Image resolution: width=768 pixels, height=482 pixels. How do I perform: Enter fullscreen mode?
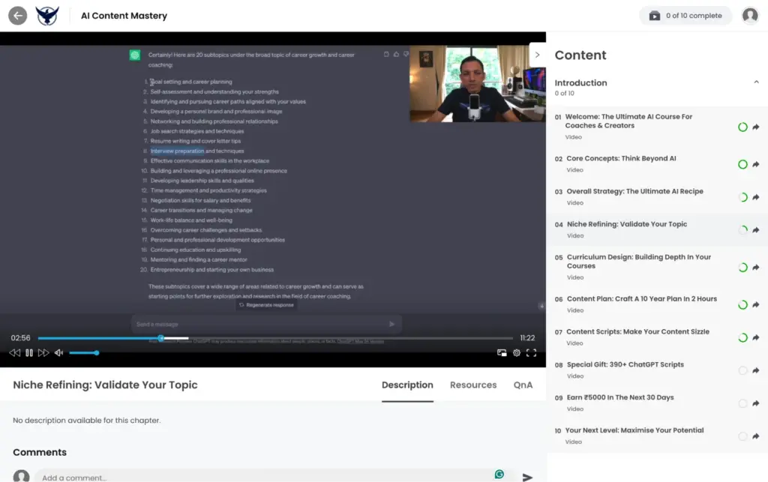[532, 353]
